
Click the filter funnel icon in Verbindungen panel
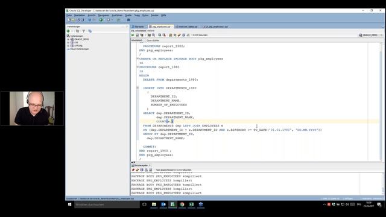[x=84, y=31]
